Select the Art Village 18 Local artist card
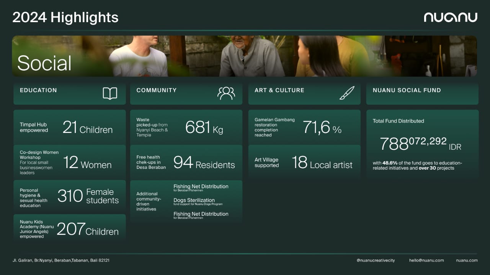Screen dimensions: 490x275 tap(304, 162)
